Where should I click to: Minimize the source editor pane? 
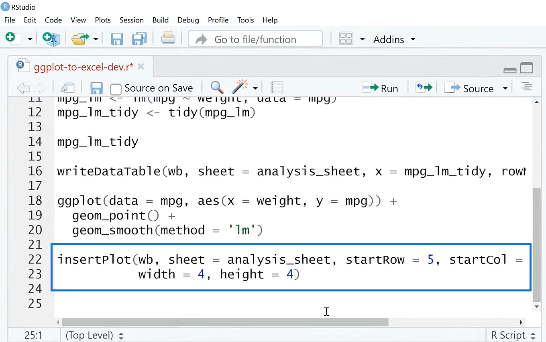510,70
